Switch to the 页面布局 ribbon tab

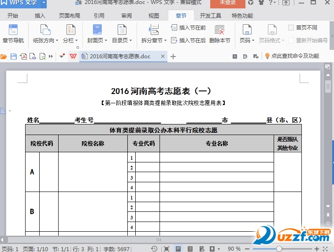point(70,16)
